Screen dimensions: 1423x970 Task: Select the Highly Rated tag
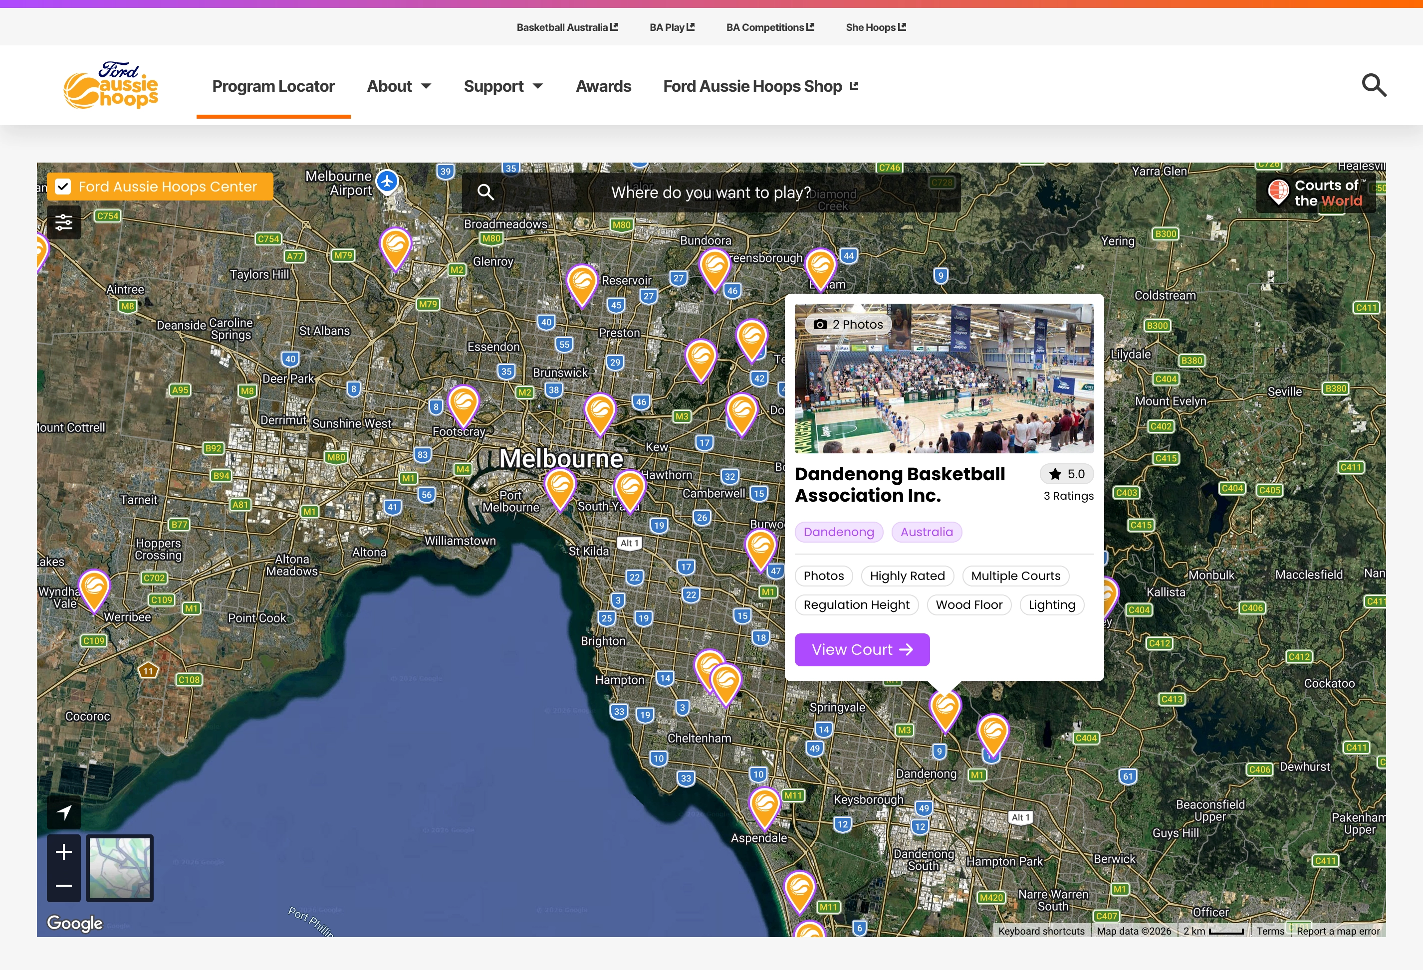(907, 576)
